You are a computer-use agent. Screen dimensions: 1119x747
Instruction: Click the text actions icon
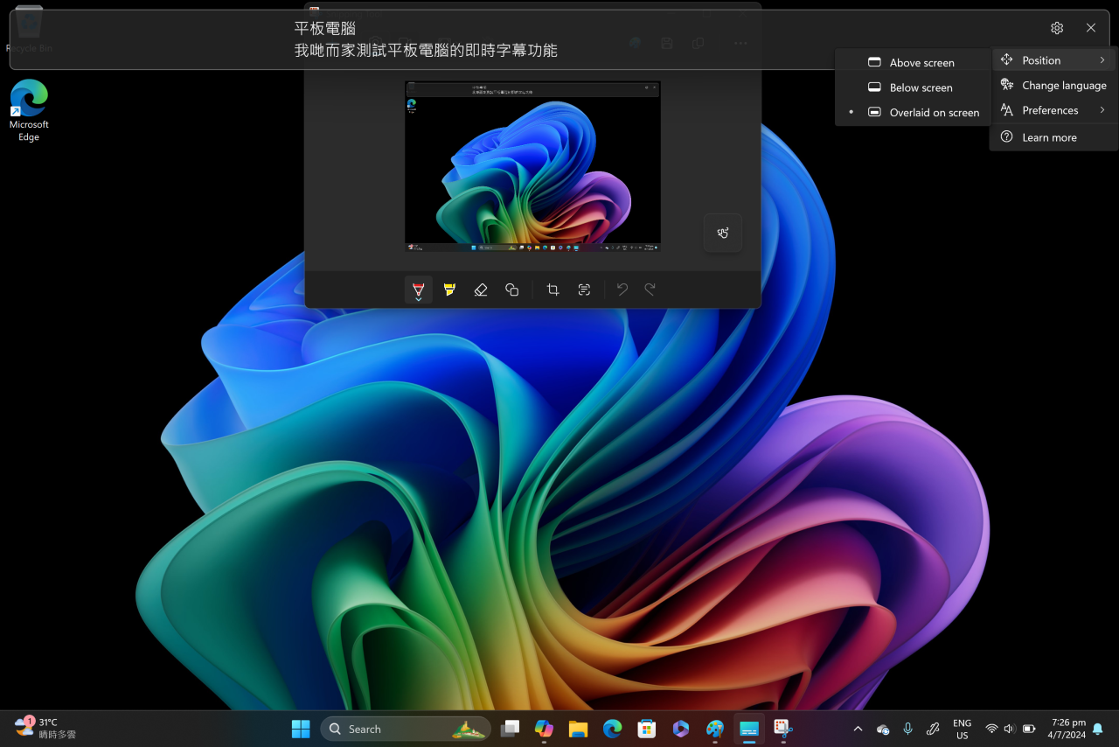pyautogui.click(x=584, y=289)
